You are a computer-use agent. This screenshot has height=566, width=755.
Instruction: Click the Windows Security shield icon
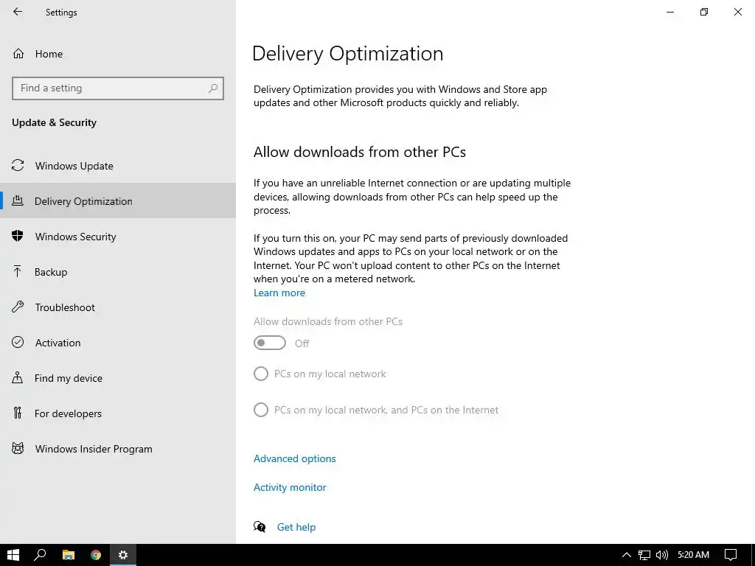click(x=18, y=236)
